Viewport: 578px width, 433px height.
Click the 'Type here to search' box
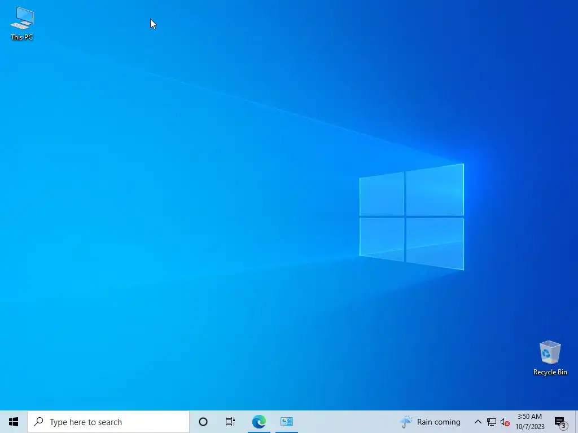(108, 422)
